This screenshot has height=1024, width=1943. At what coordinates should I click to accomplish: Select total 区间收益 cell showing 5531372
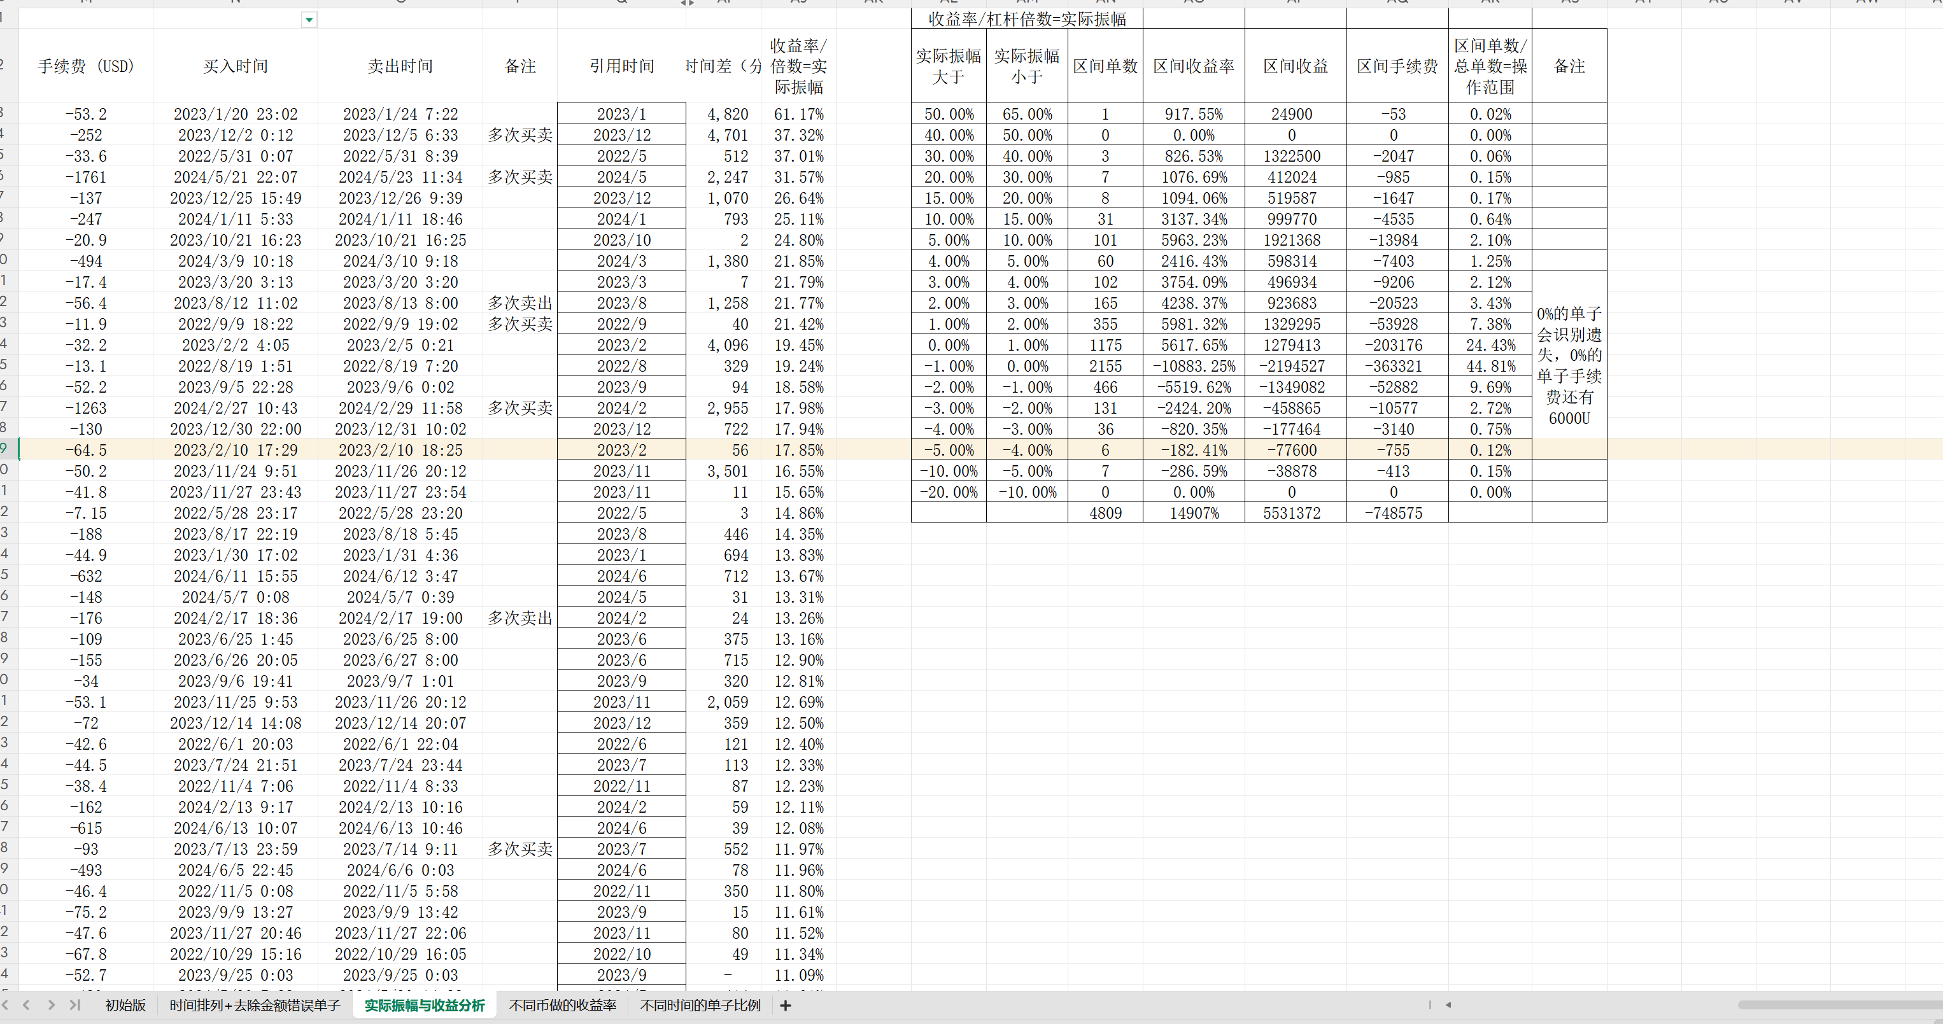click(1291, 513)
